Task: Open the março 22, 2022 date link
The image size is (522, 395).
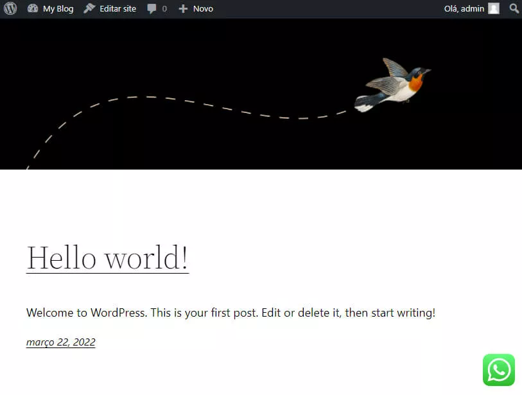Action: [x=60, y=342]
